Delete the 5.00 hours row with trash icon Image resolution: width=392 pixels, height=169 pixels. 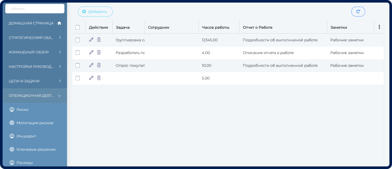(x=99, y=78)
